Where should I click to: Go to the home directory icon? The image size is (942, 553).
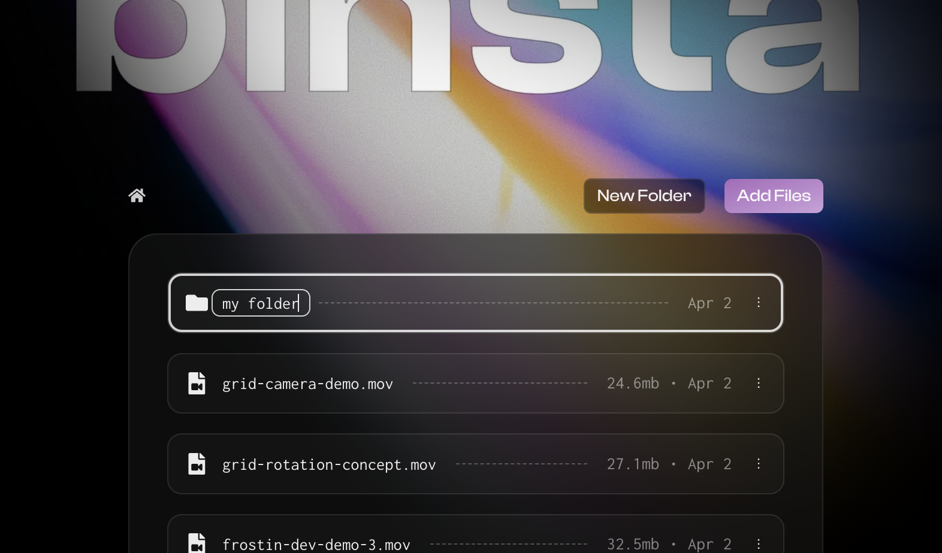[137, 196]
